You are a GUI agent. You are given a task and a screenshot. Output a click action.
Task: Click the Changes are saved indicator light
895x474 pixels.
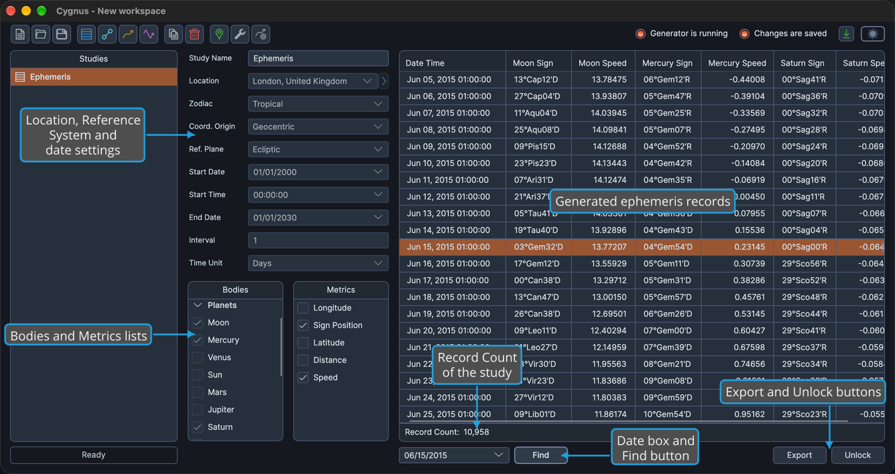[x=744, y=33]
